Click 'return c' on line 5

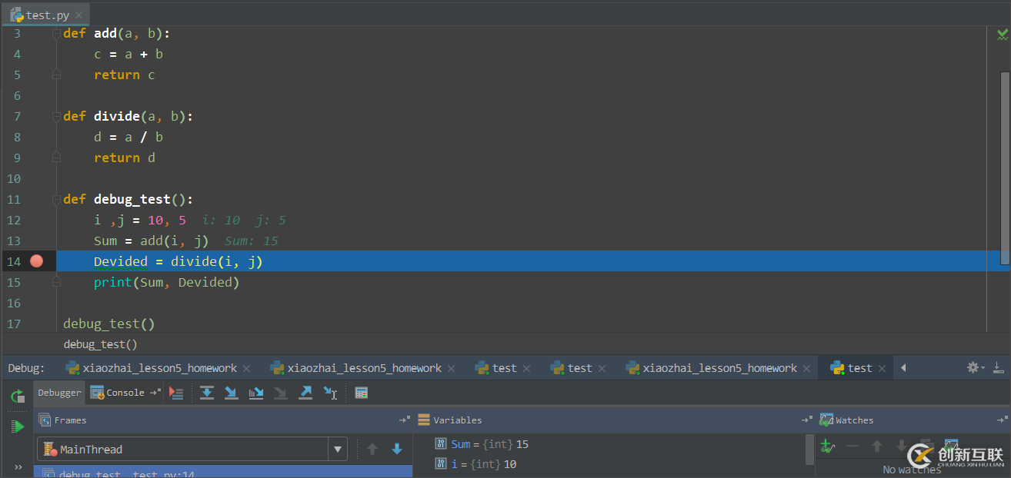pyautogui.click(x=125, y=75)
